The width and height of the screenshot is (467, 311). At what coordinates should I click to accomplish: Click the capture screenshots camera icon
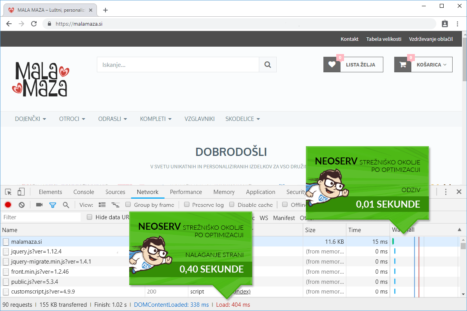[x=39, y=204]
